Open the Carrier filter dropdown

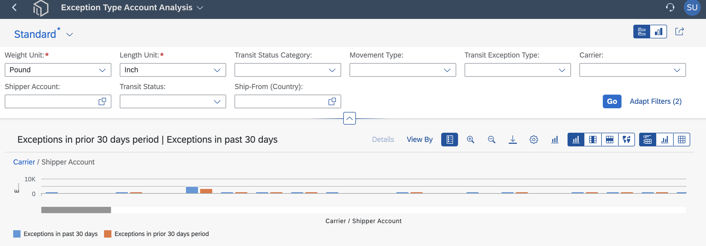point(677,70)
